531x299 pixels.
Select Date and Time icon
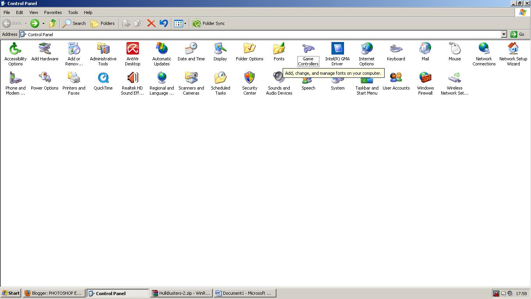[191, 49]
